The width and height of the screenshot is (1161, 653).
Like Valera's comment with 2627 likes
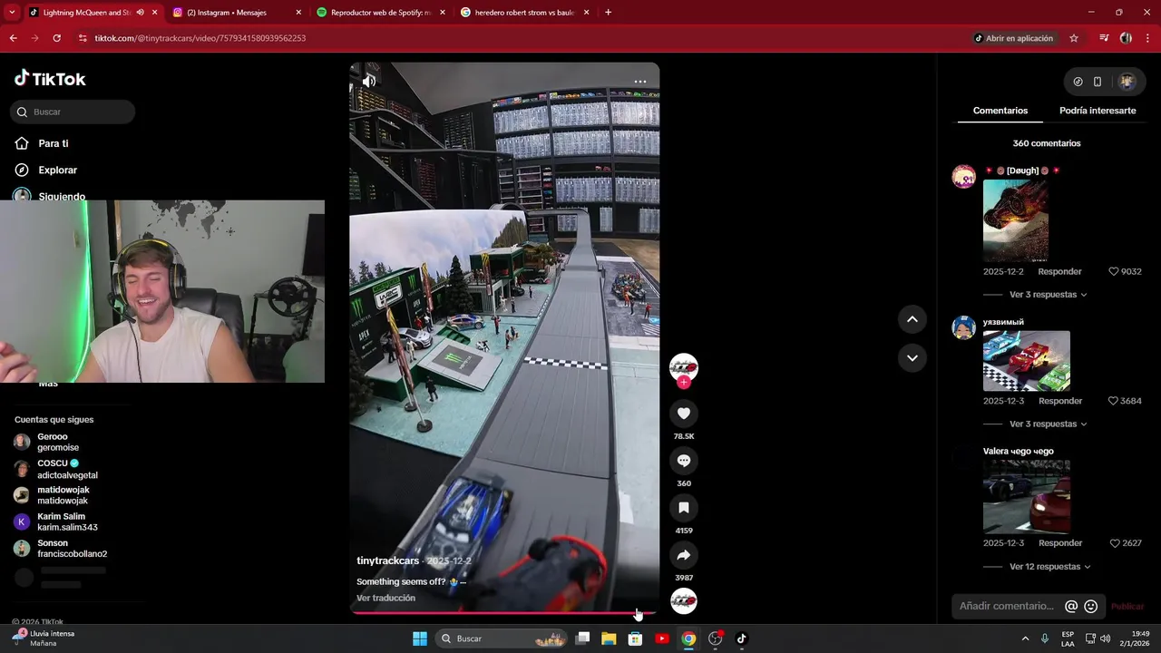[x=1115, y=543]
